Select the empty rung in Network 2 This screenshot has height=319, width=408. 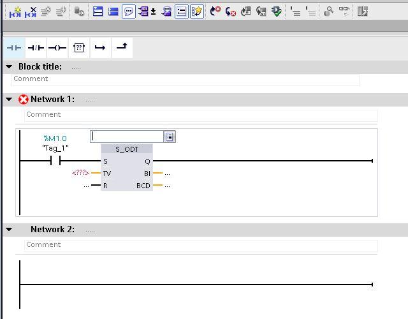click(x=196, y=285)
